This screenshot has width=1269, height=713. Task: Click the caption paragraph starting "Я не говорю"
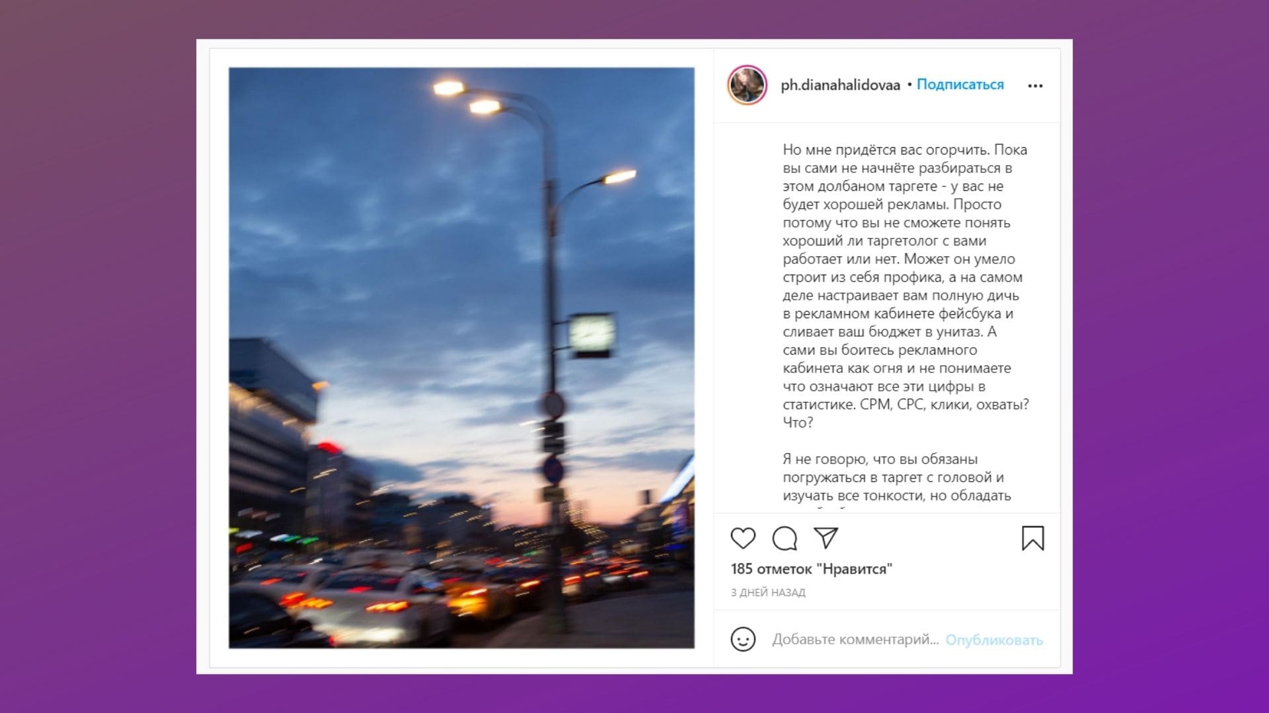[897, 477]
